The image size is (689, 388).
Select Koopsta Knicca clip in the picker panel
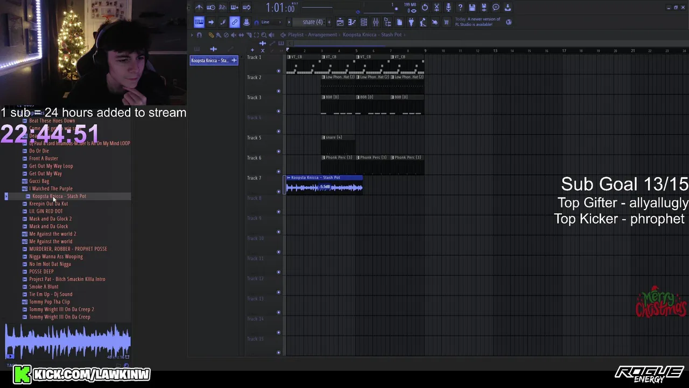pos(214,60)
